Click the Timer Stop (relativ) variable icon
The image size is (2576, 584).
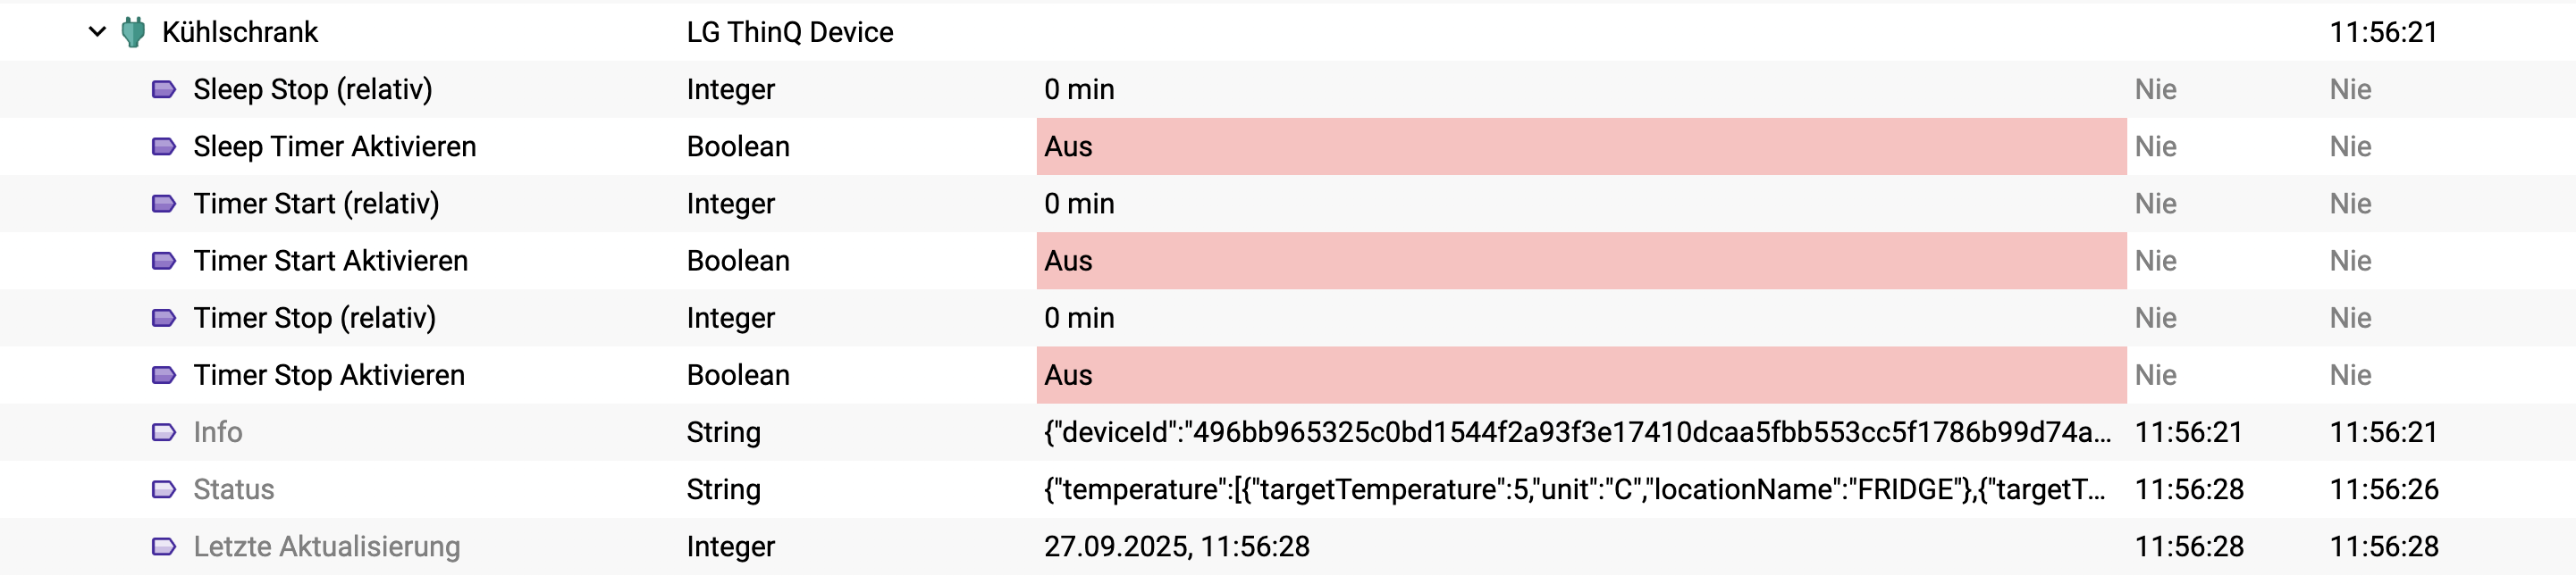pos(163,318)
